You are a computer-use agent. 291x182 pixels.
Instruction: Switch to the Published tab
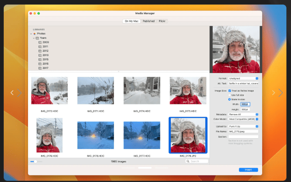(149, 21)
